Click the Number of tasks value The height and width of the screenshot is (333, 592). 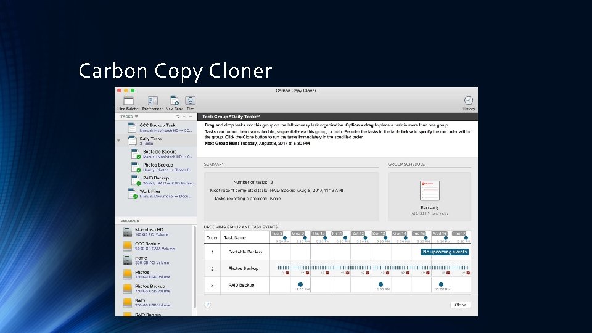(271, 182)
